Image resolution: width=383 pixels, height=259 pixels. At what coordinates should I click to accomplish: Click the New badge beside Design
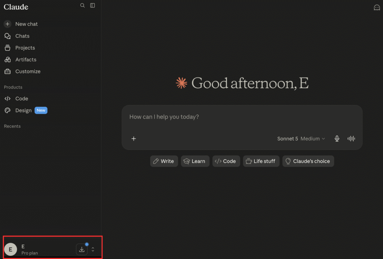pyautogui.click(x=41, y=110)
